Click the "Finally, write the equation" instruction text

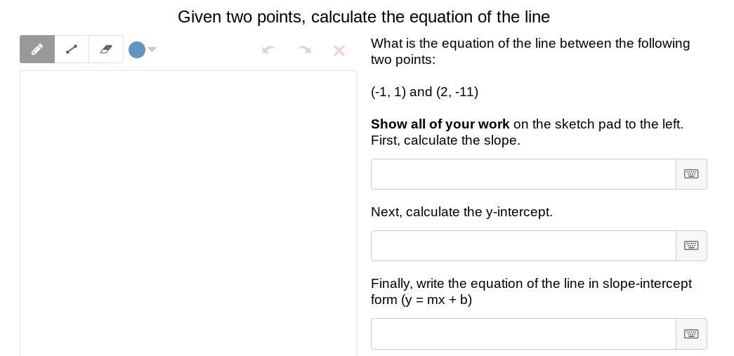coord(531,284)
